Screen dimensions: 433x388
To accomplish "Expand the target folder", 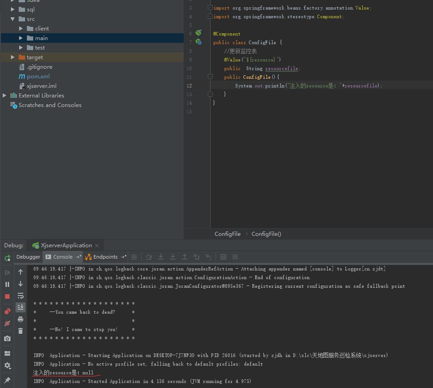I will click(13, 57).
